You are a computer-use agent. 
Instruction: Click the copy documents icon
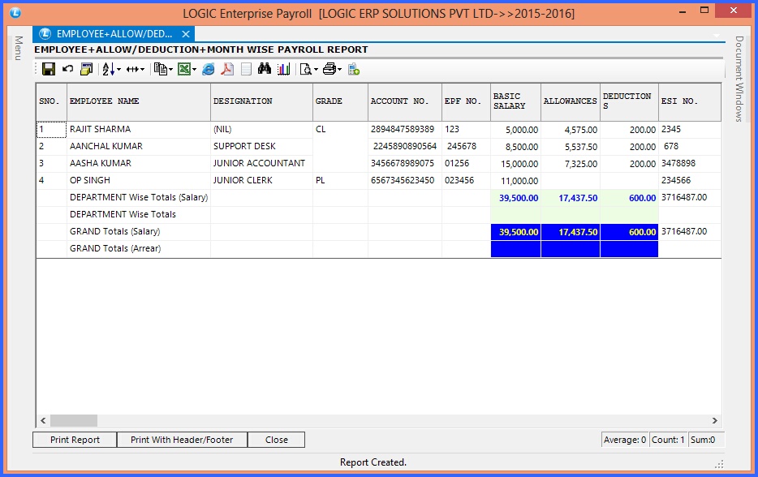(x=161, y=70)
